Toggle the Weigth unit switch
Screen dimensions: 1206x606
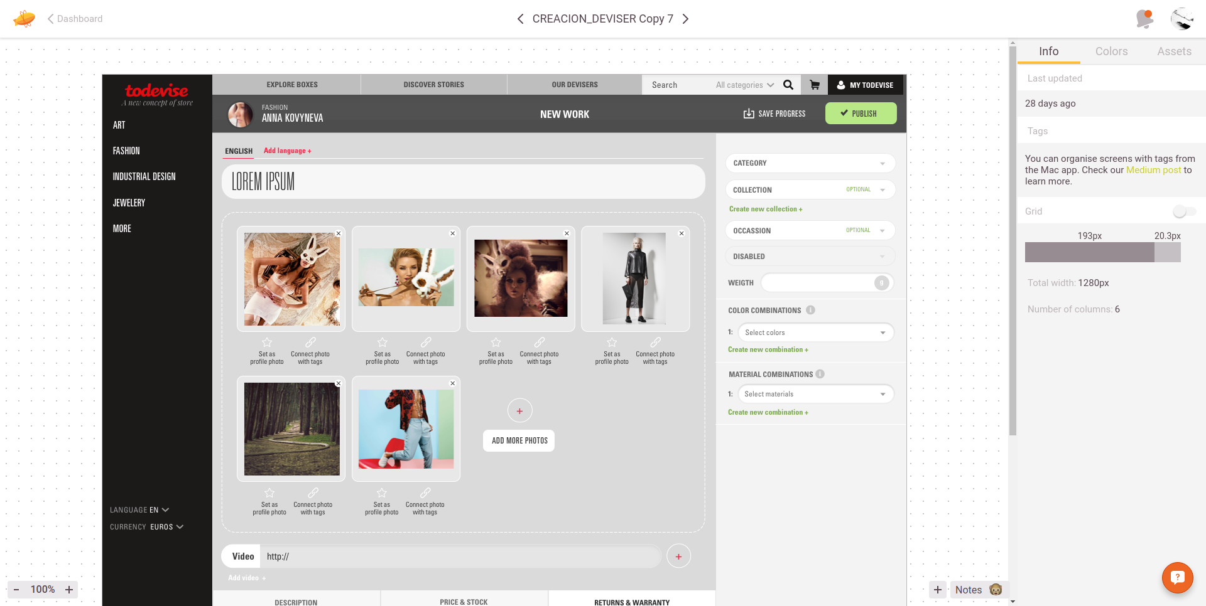coord(882,283)
